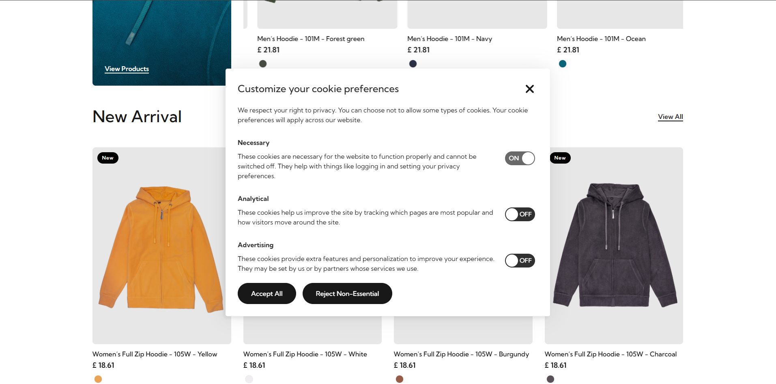Toggle the Necessary cookies switch
Viewport: 776px width, 384px height.
coord(520,158)
